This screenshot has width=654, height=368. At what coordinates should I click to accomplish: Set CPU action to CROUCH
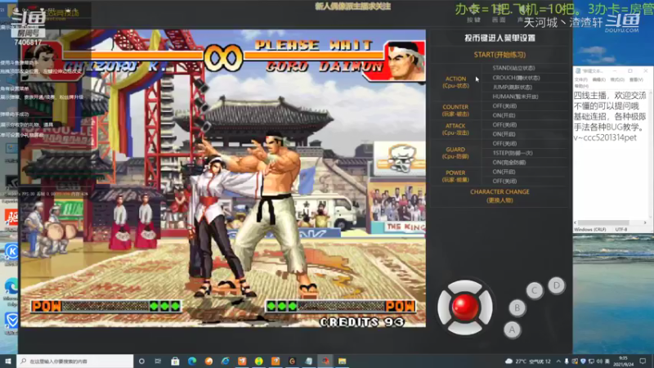click(x=516, y=78)
